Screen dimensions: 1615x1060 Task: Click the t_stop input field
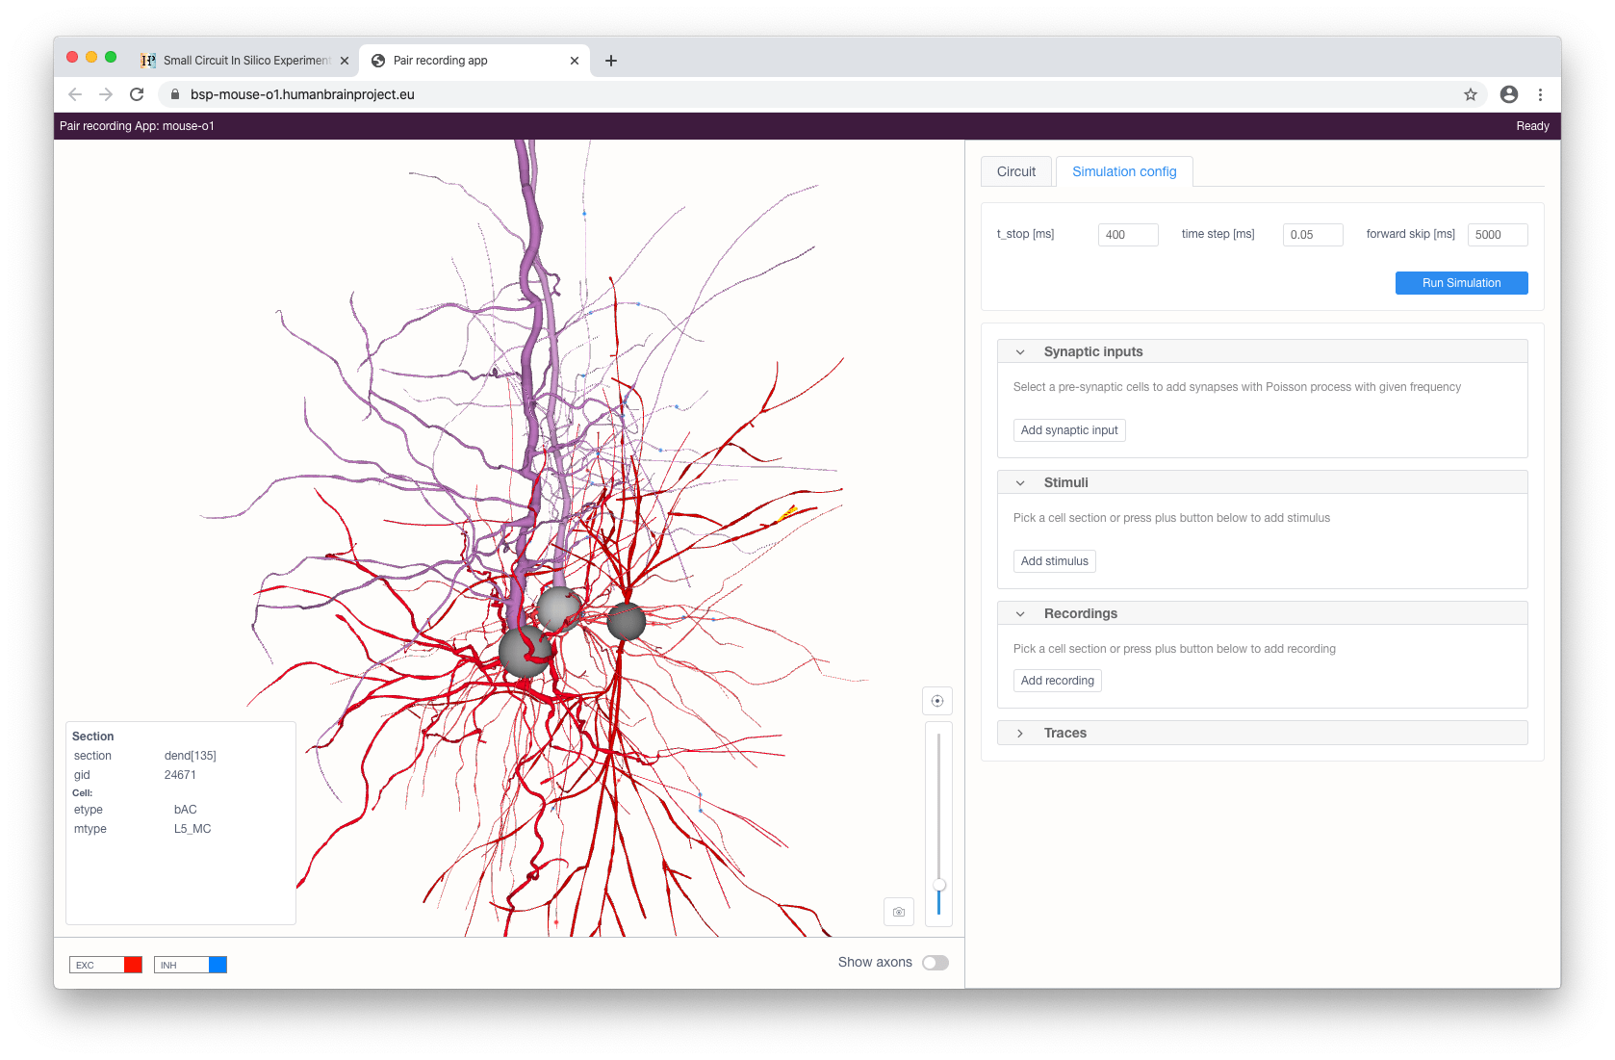pyautogui.click(x=1128, y=235)
